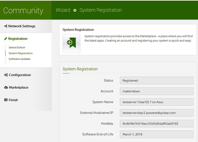The height and width of the screenshot is (142, 198).
Task: Click the External Hostname/IP label
Action: tap(97, 113)
